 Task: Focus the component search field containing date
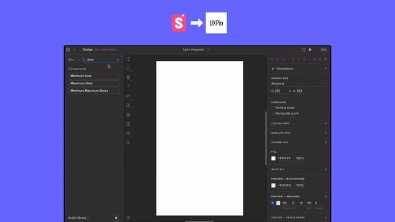click(101, 60)
